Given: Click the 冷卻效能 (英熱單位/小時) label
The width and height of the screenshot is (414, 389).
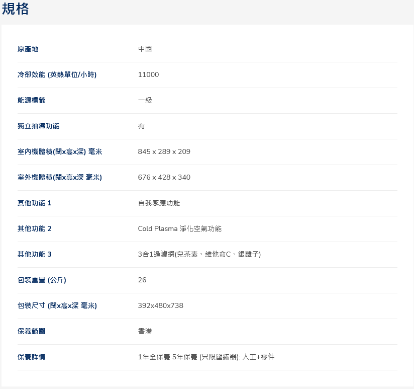Looking at the screenshot, I should [x=57, y=74].
